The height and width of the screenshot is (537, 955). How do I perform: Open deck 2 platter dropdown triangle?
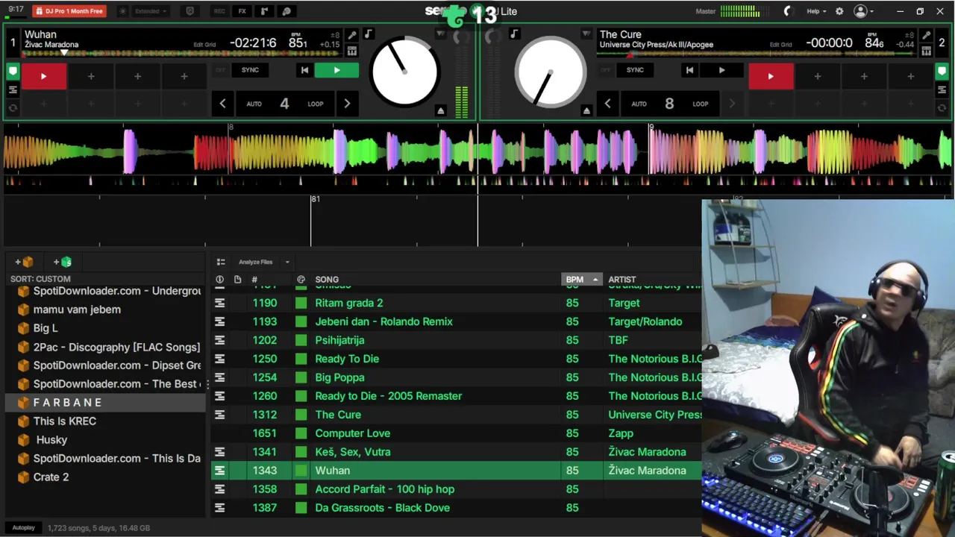[x=586, y=34]
